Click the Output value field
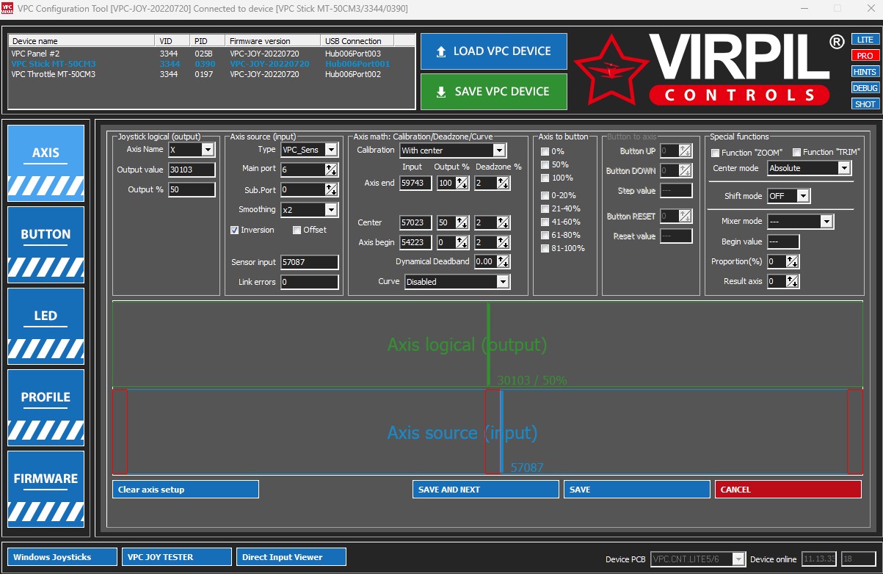Image resolution: width=883 pixels, height=574 pixels. click(192, 170)
